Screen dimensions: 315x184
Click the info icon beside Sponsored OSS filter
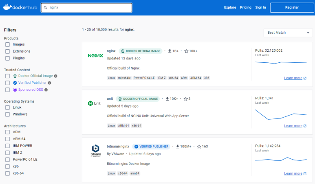click(46, 90)
